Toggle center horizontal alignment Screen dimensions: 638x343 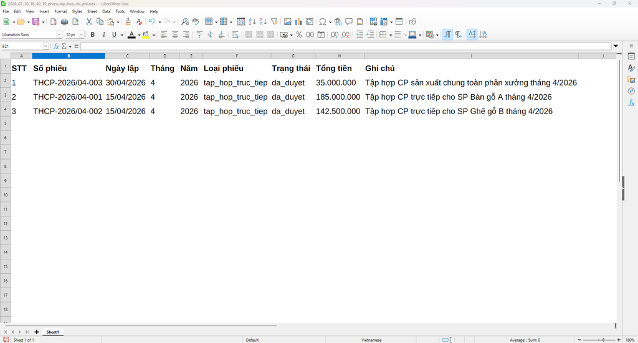[x=175, y=35]
